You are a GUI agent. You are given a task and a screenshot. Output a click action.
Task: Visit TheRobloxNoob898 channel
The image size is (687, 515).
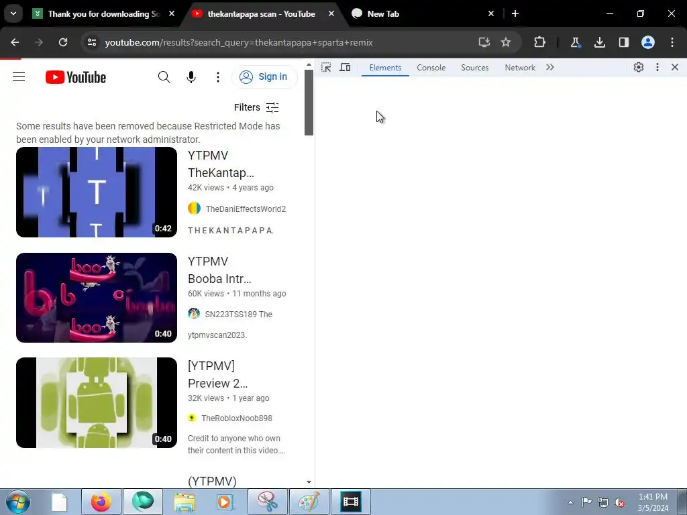point(237,418)
